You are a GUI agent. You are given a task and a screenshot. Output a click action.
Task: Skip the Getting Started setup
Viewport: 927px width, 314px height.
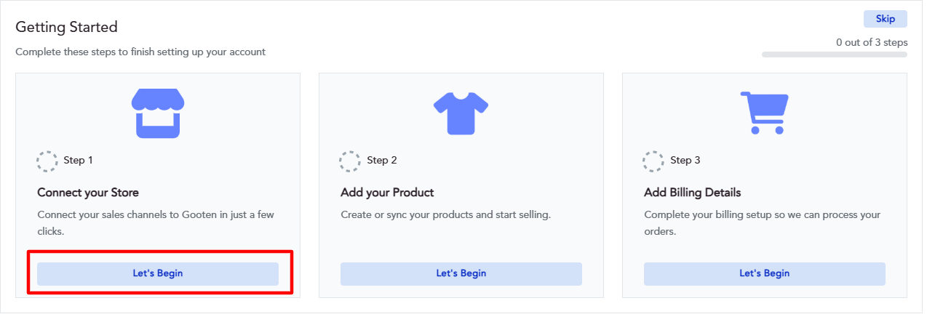(x=886, y=19)
